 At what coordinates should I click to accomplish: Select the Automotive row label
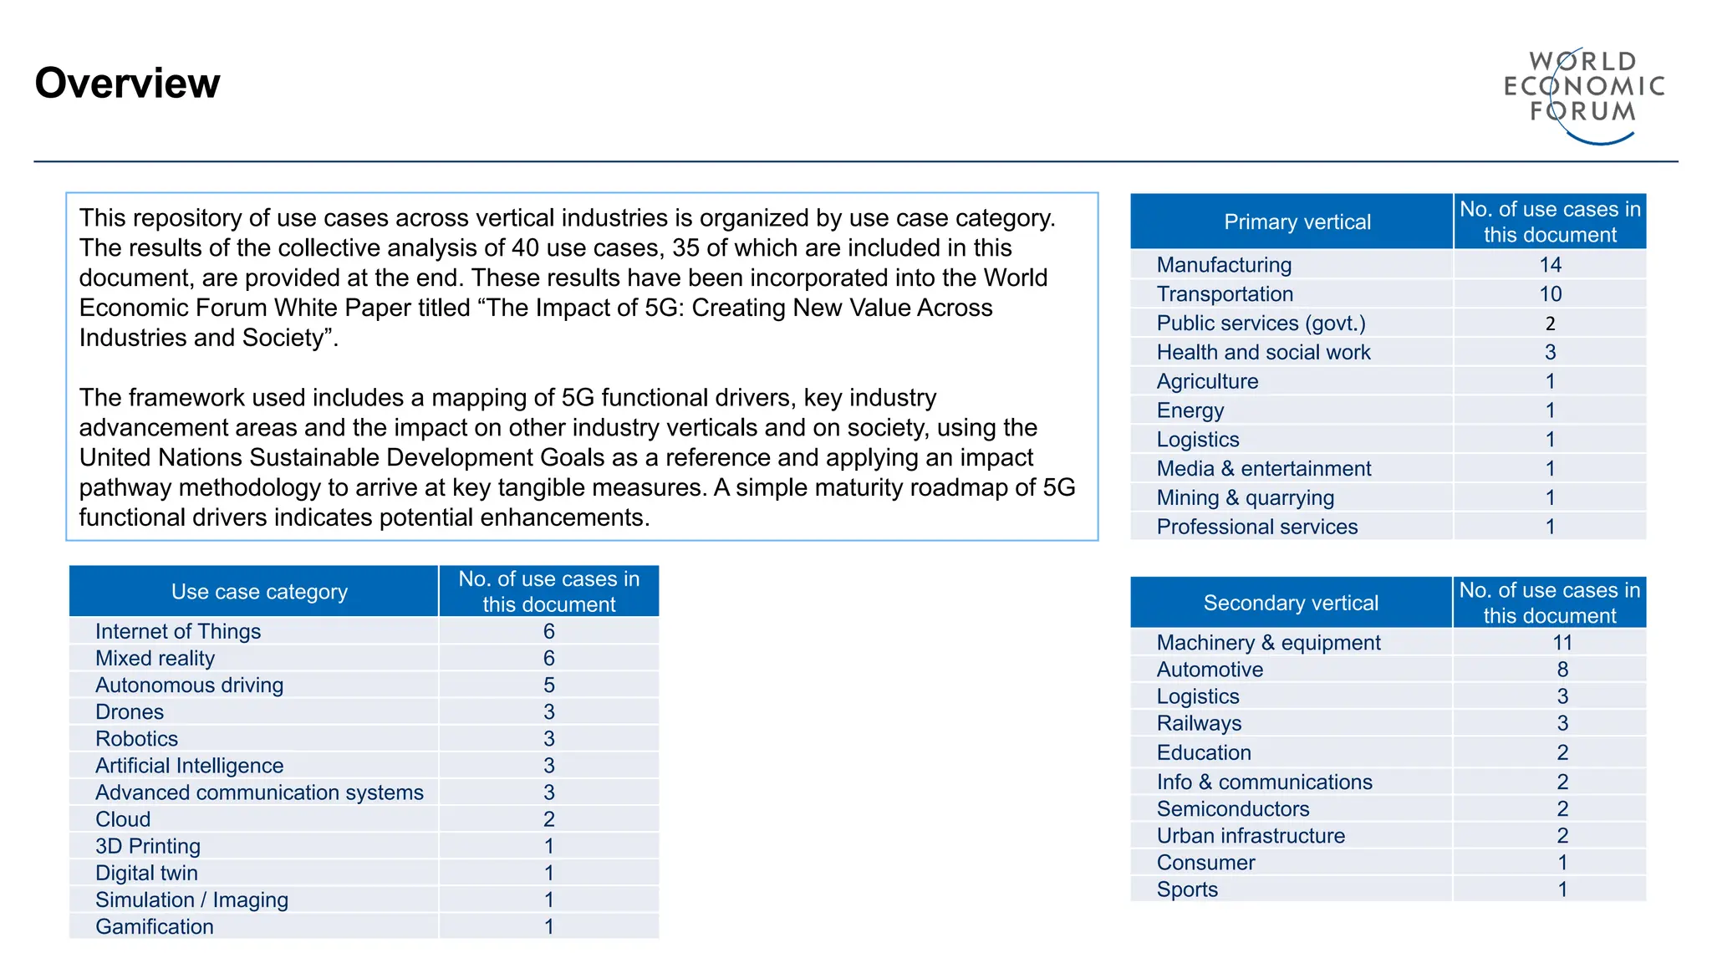1210,670
